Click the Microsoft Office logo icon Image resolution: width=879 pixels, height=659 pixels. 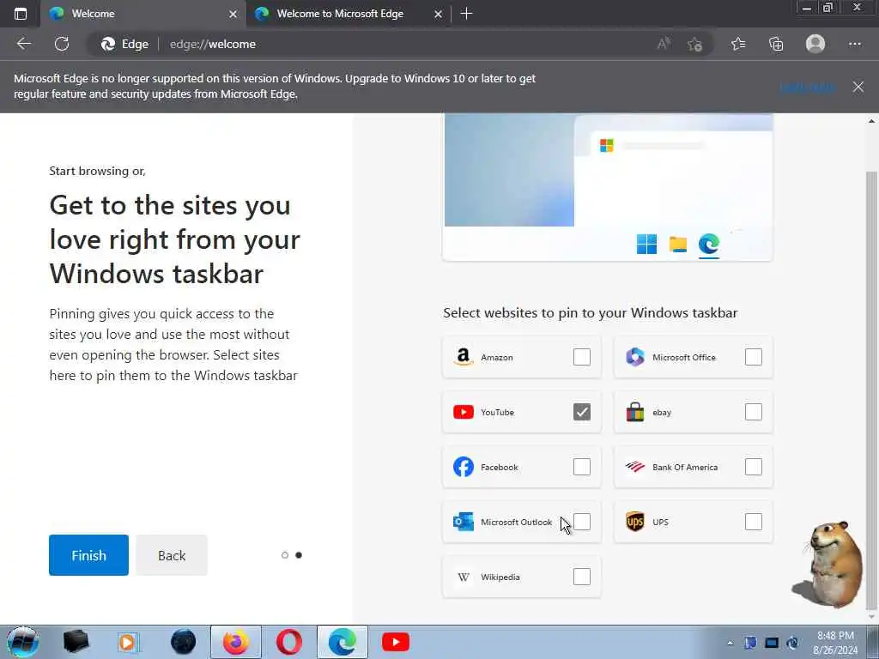click(x=634, y=357)
